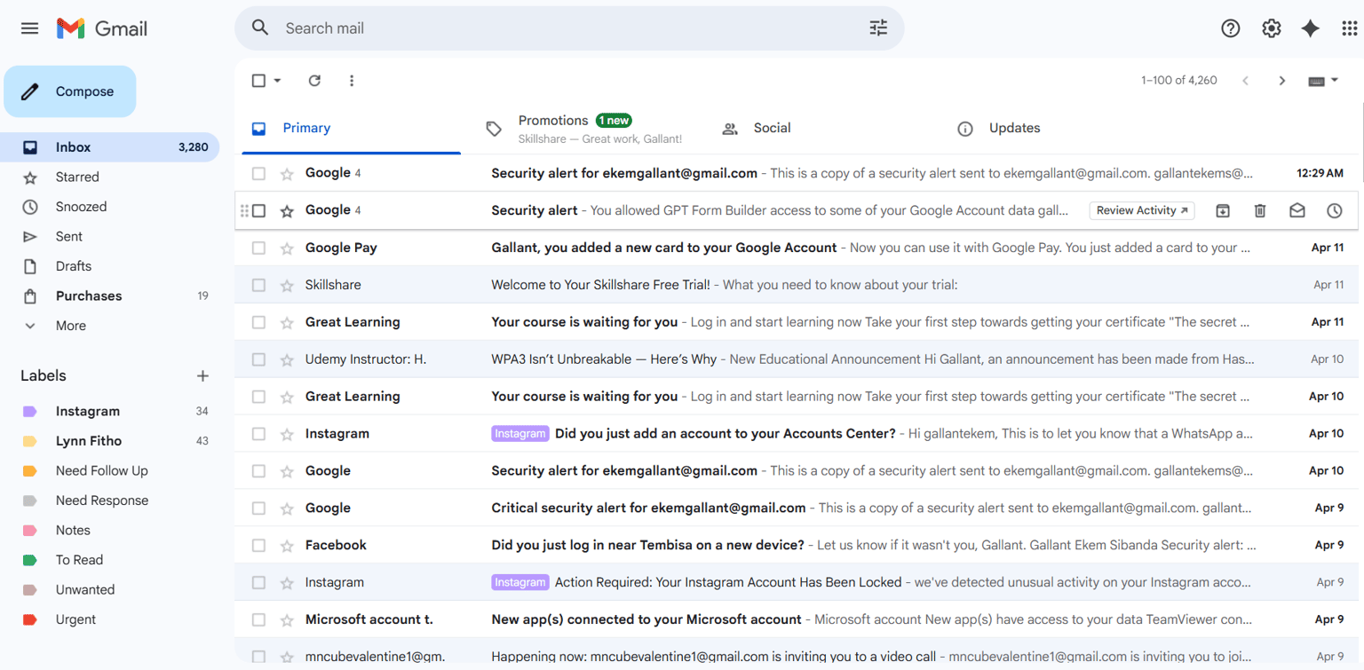Tick the select-all checkbox
The image size is (1364, 670).
pyautogui.click(x=258, y=81)
